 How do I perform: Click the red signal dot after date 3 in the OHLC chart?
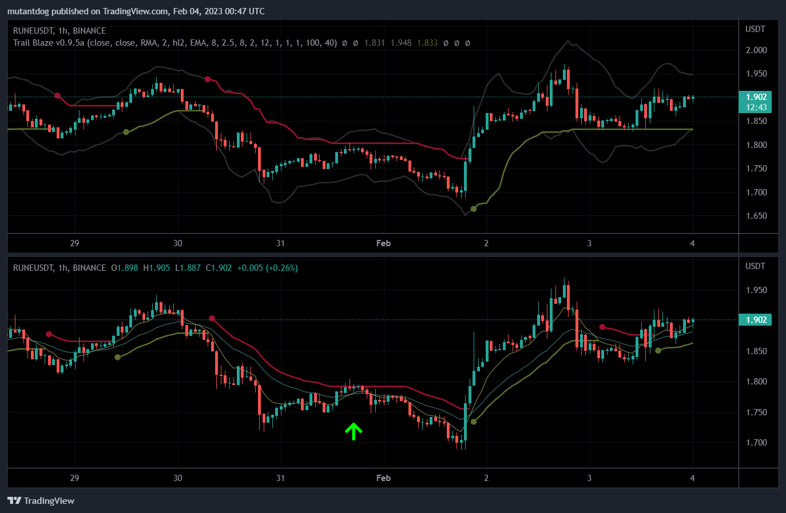(x=602, y=327)
